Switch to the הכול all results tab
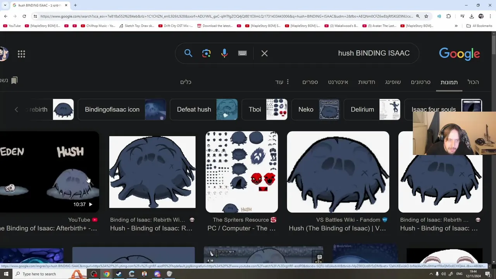This screenshot has width=496, height=279. coord(473,82)
